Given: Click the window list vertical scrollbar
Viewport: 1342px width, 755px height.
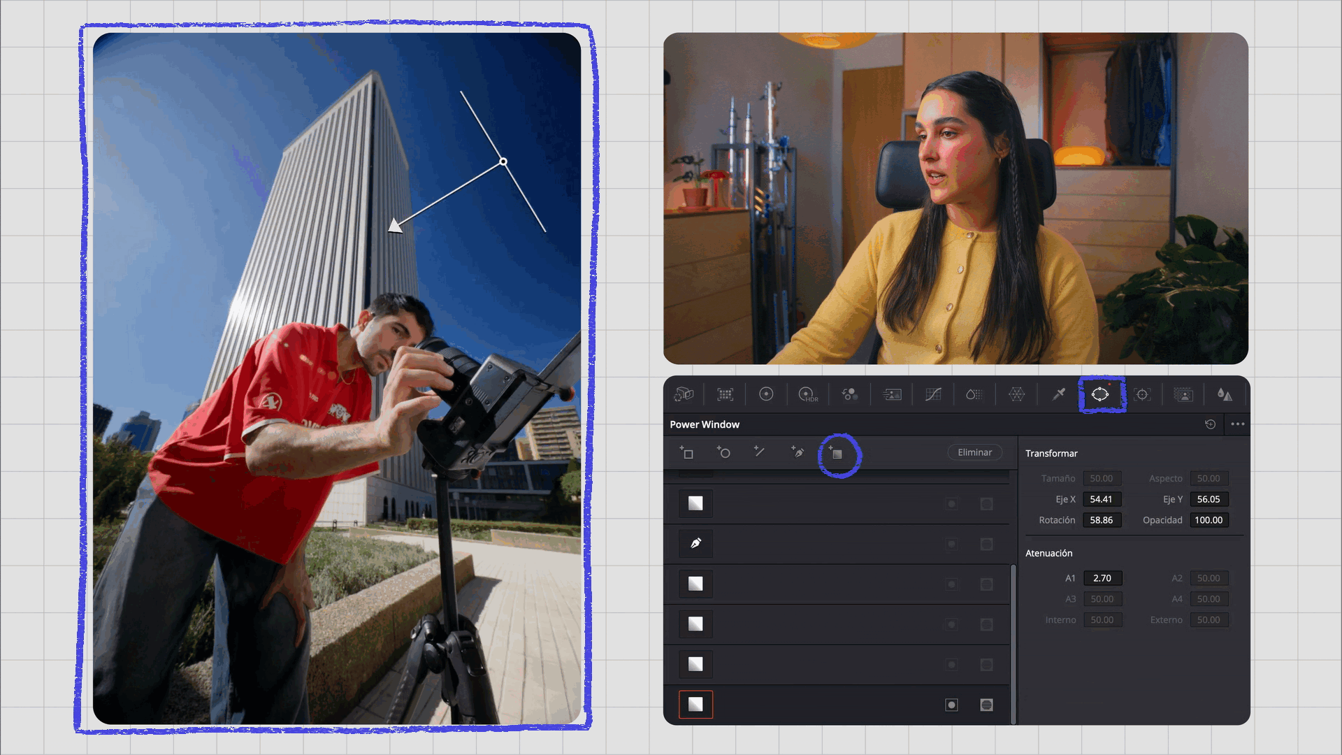Looking at the screenshot, I should tap(1013, 643).
